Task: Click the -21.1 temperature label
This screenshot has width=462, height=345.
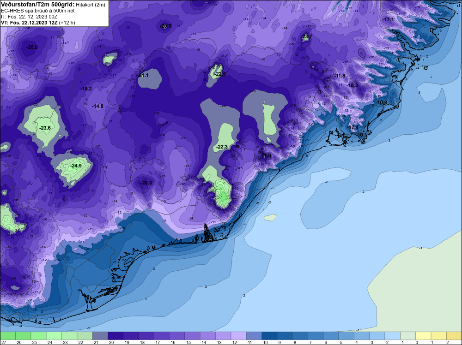Action: (x=143, y=75)
